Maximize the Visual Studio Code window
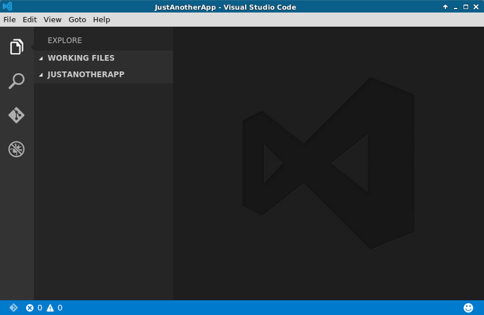 pyautogui.click(x=466, y=7)
